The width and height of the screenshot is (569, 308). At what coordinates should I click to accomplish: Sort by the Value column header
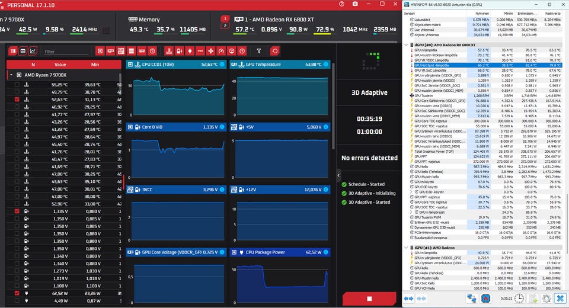[x=60, y=65]
